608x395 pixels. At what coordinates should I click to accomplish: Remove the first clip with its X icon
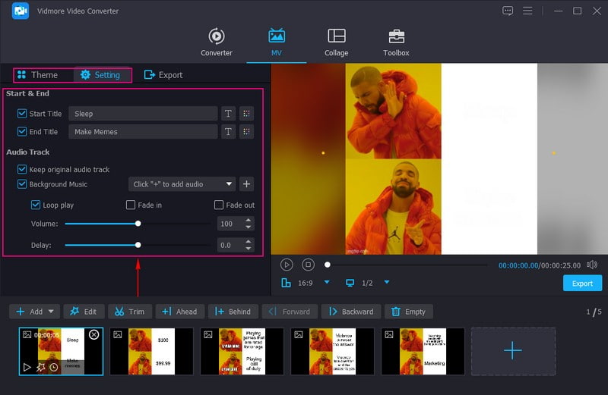click(x=93, y=334)
